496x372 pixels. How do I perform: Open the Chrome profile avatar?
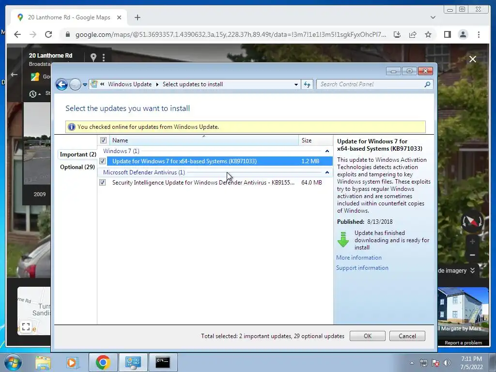point(463,34)
